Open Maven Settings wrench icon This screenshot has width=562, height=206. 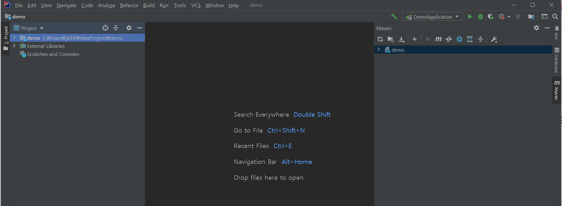(x=494, y=39)
